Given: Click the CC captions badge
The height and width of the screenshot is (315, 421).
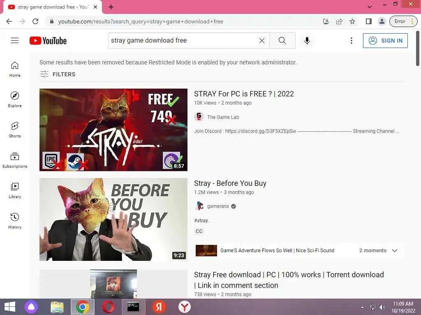Looking at the screenshot, I should point(199,231).
